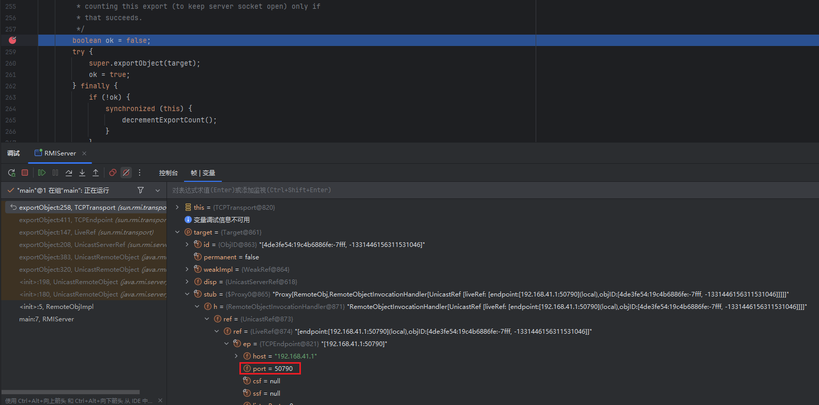819x405 pixels.
Task: Switch to the 控制台 console tab
Action: pyautogui.click(x=168, y=173)
